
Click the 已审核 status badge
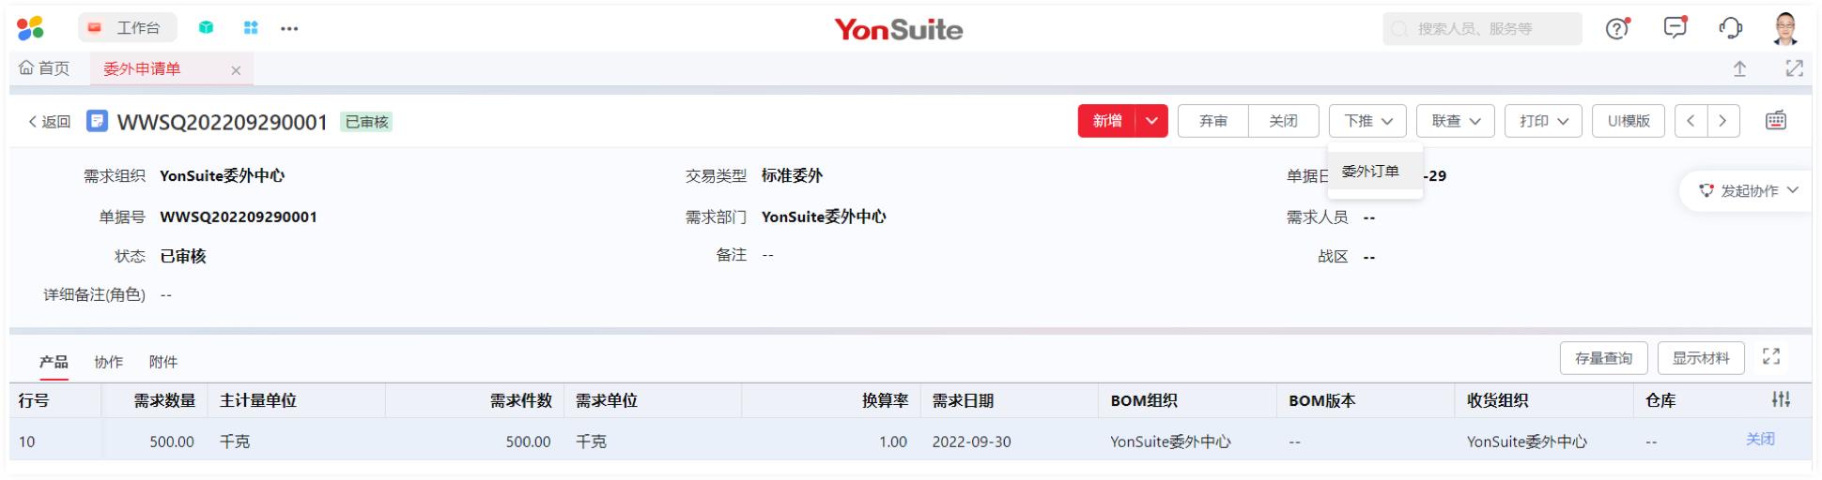(366, 122)
